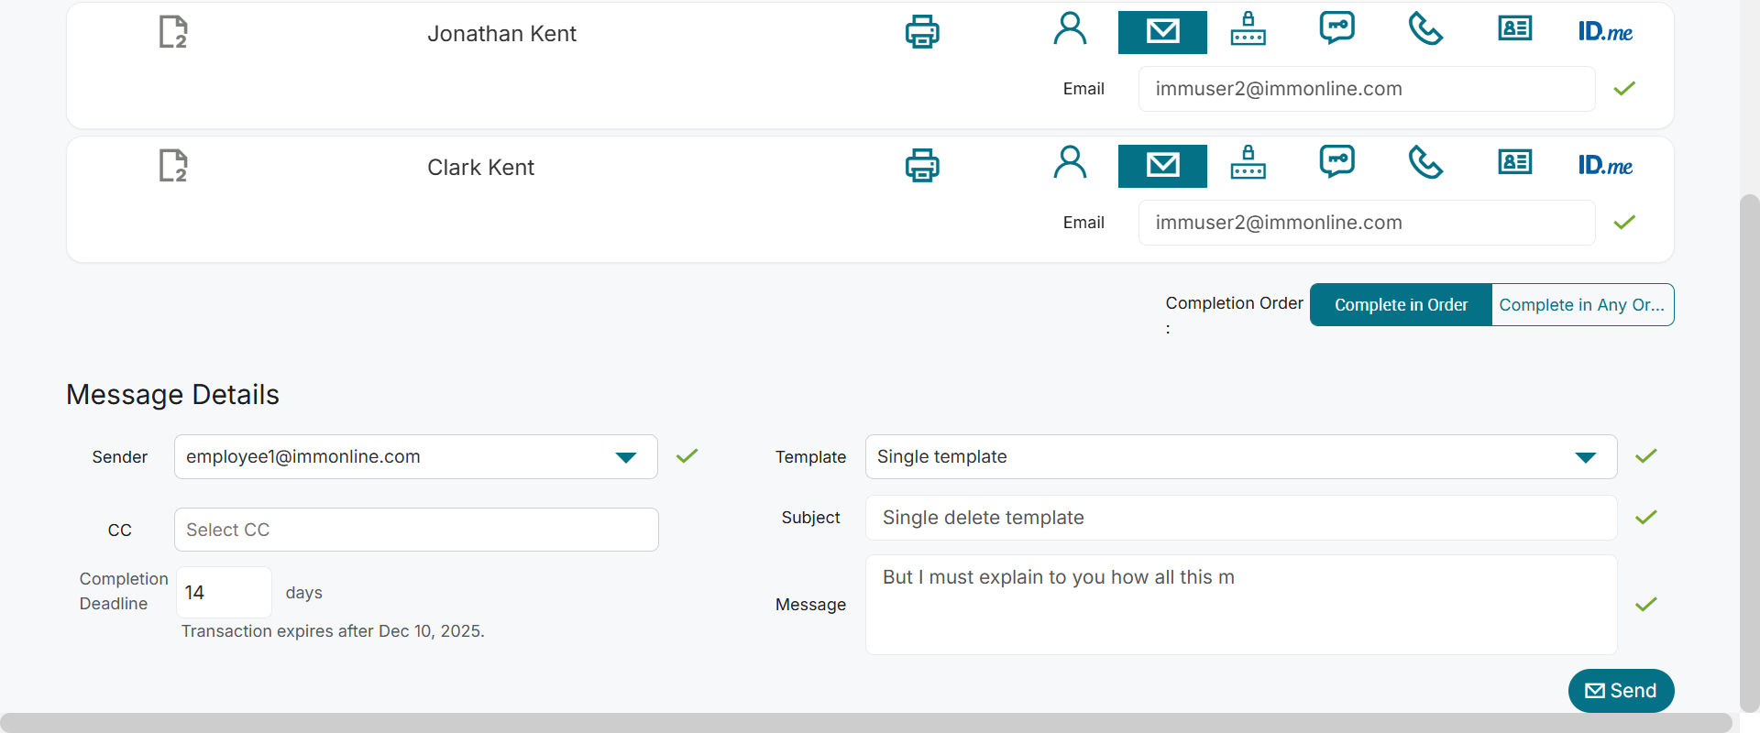Open Clark Kent's document icon

(173, 166)
